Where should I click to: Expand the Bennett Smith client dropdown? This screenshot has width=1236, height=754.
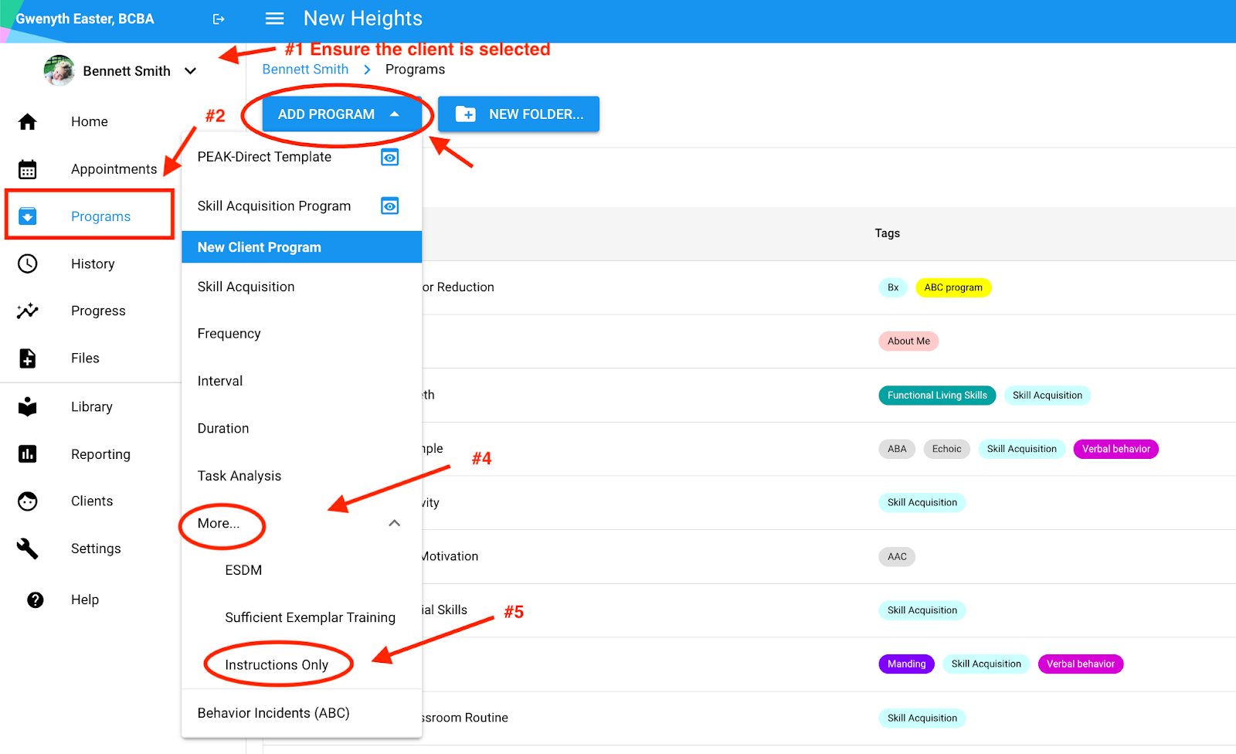[x=190, y=71]
